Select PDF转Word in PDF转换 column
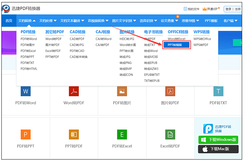Viewport: 249px width, 161px height. pyautogui.click(x=29, y=39)
